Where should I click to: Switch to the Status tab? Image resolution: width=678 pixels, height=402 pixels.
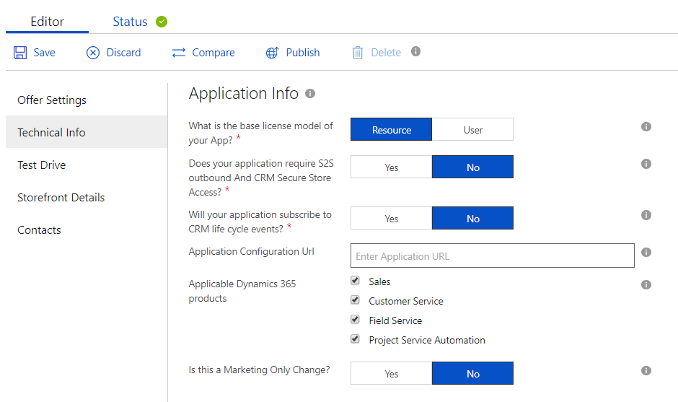[x=131, y=22]
